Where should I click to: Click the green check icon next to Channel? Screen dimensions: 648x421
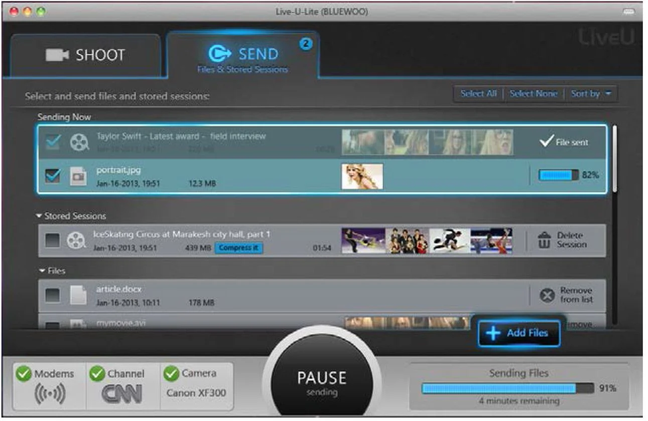coord(97,374)
